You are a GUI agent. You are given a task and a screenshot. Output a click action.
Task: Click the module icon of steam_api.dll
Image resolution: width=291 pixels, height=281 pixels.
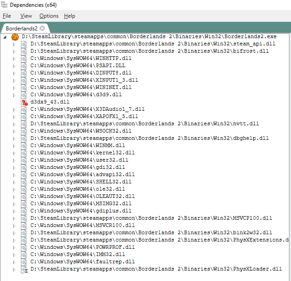[x=24, y=44]
